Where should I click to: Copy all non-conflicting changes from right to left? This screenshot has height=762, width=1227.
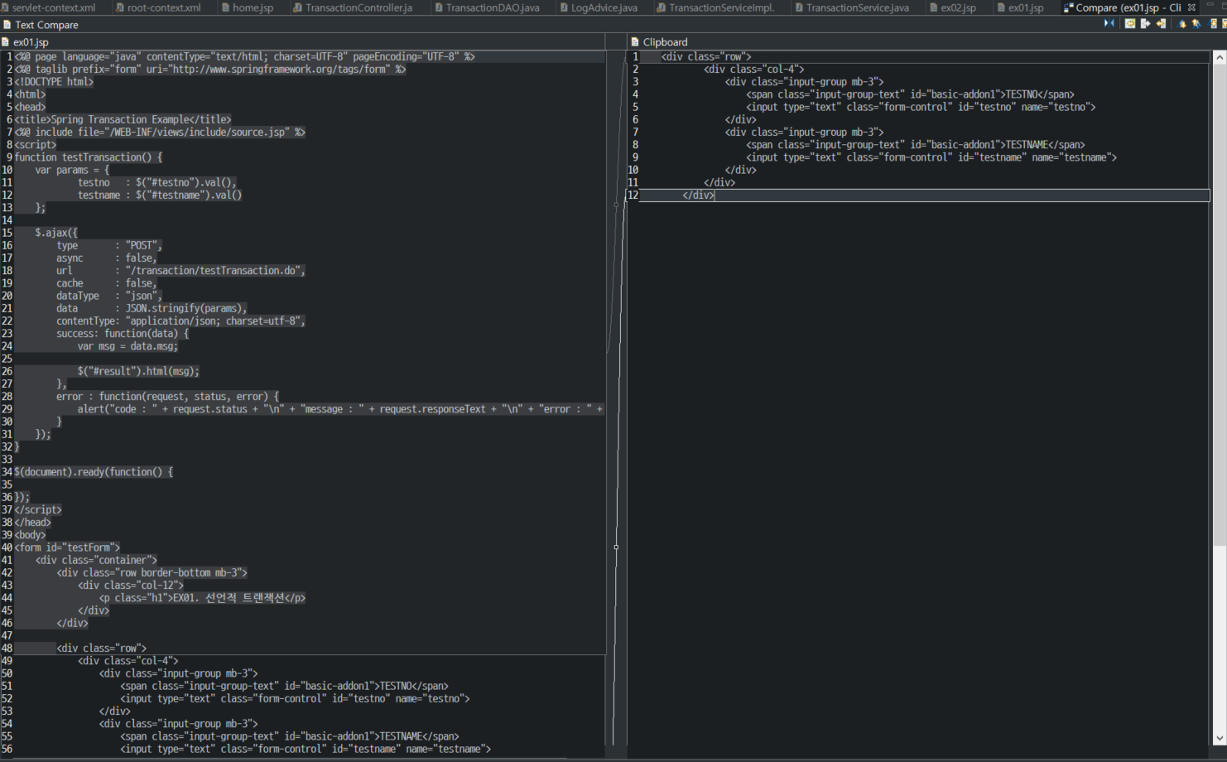pos(1130,23)
